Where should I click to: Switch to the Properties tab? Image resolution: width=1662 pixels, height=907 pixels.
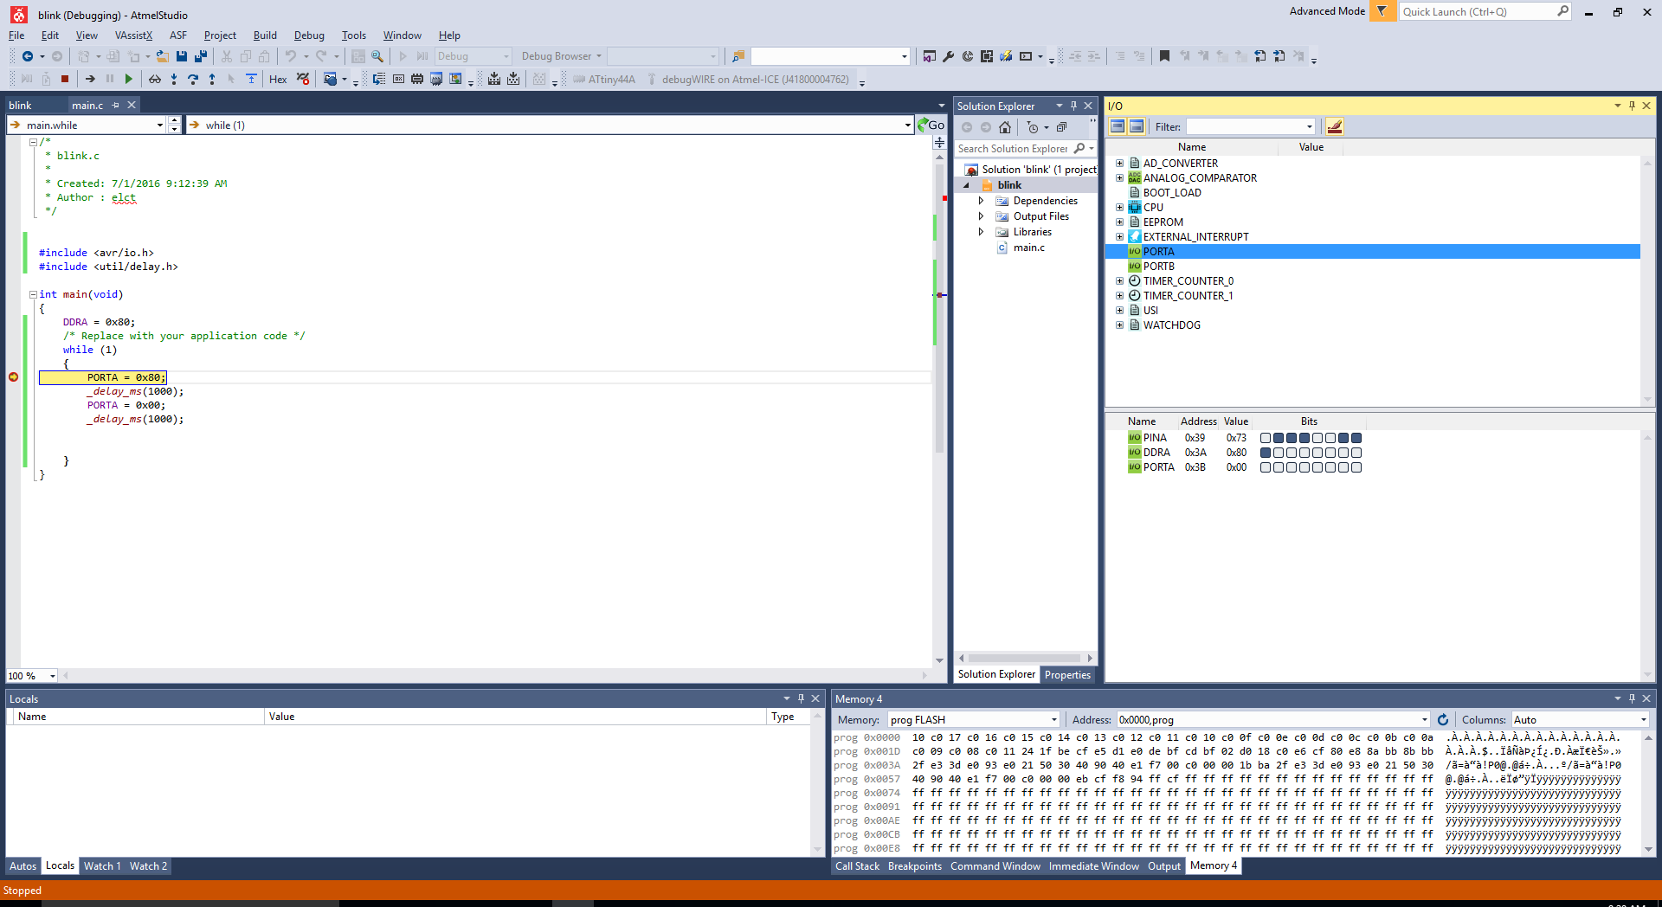click(1067, 674)
